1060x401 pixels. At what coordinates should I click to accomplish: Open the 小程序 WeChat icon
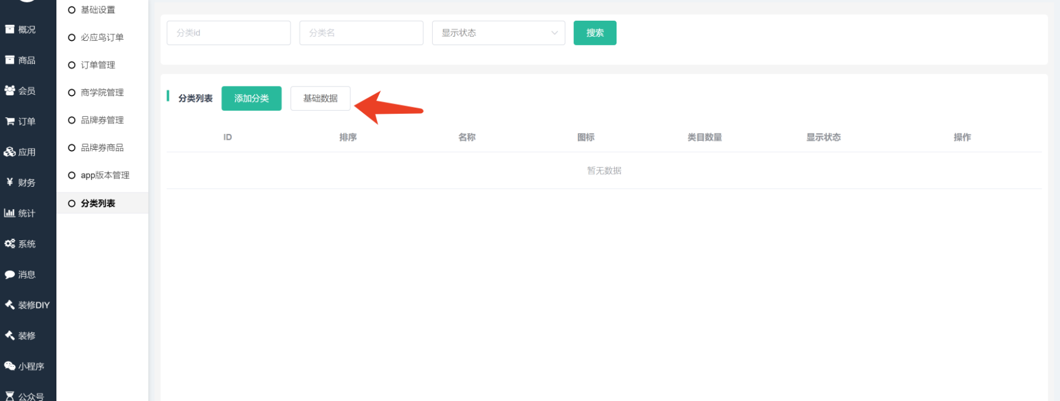click(x=9, y=366)
